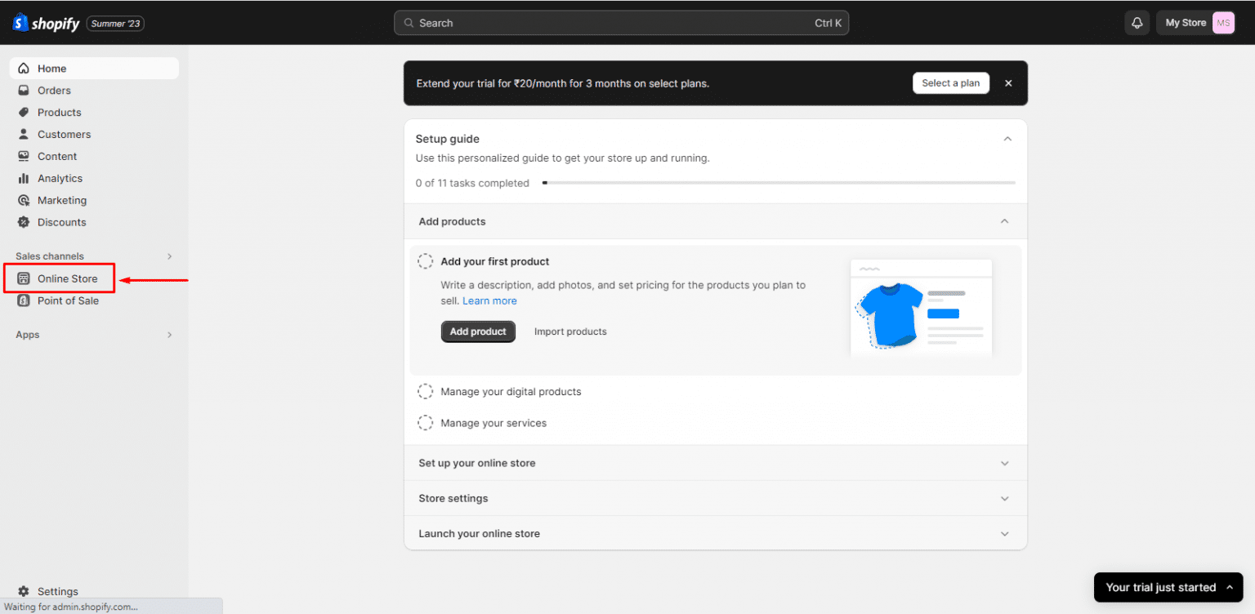Image resolution: width=1255 pixels, height=614 pixels.
Task: Go to Point of Sale channel
Action: 68,300
